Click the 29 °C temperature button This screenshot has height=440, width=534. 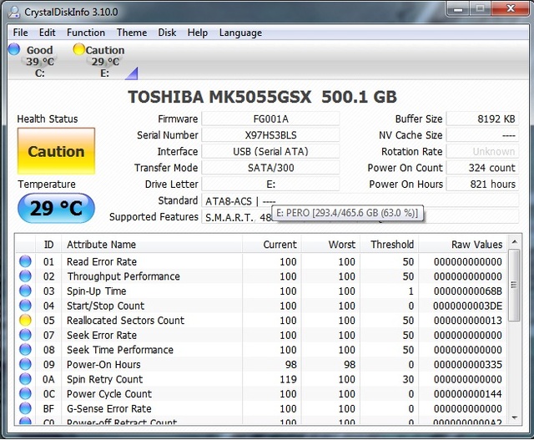click(56, 208)
